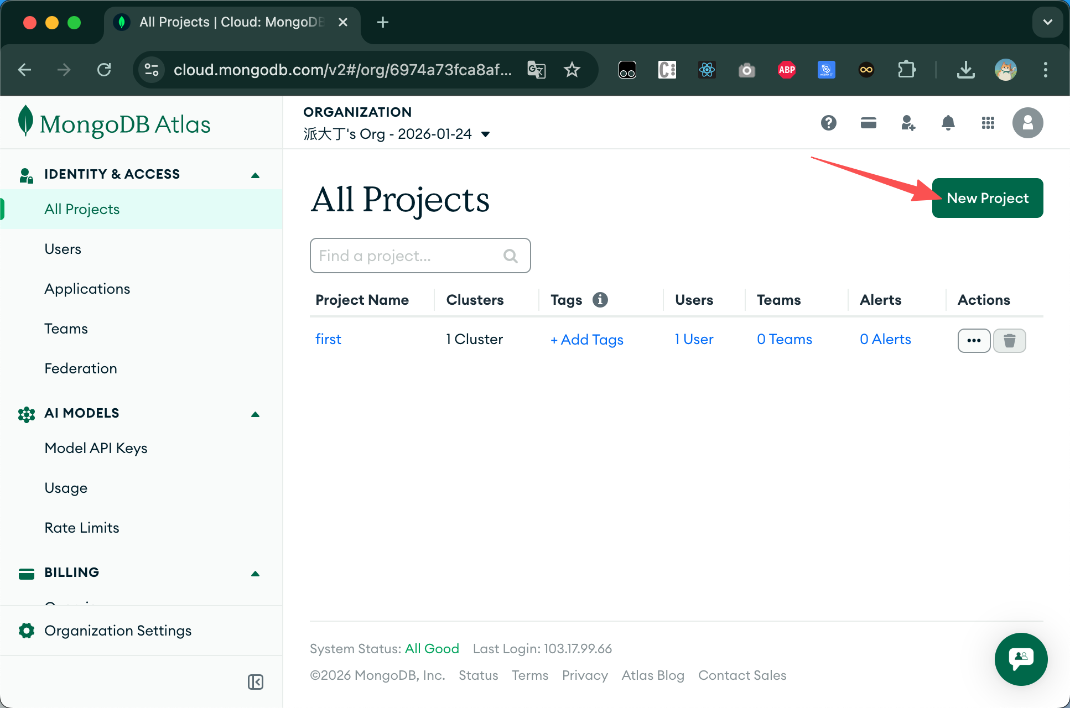Image resolution: width=1070 pixels, height=708 pixels.
Task: Click the Tags info icon
Action: coord(600,300)
